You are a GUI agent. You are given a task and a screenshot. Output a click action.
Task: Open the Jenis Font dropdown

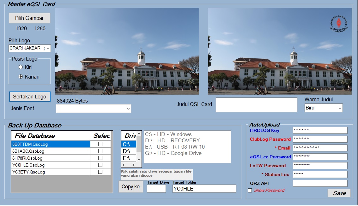click(94, 109)
